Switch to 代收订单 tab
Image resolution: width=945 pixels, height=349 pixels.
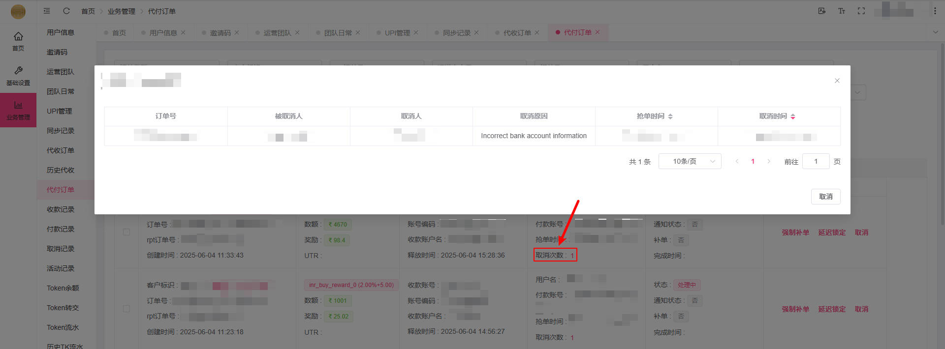[x=517, y=32]
